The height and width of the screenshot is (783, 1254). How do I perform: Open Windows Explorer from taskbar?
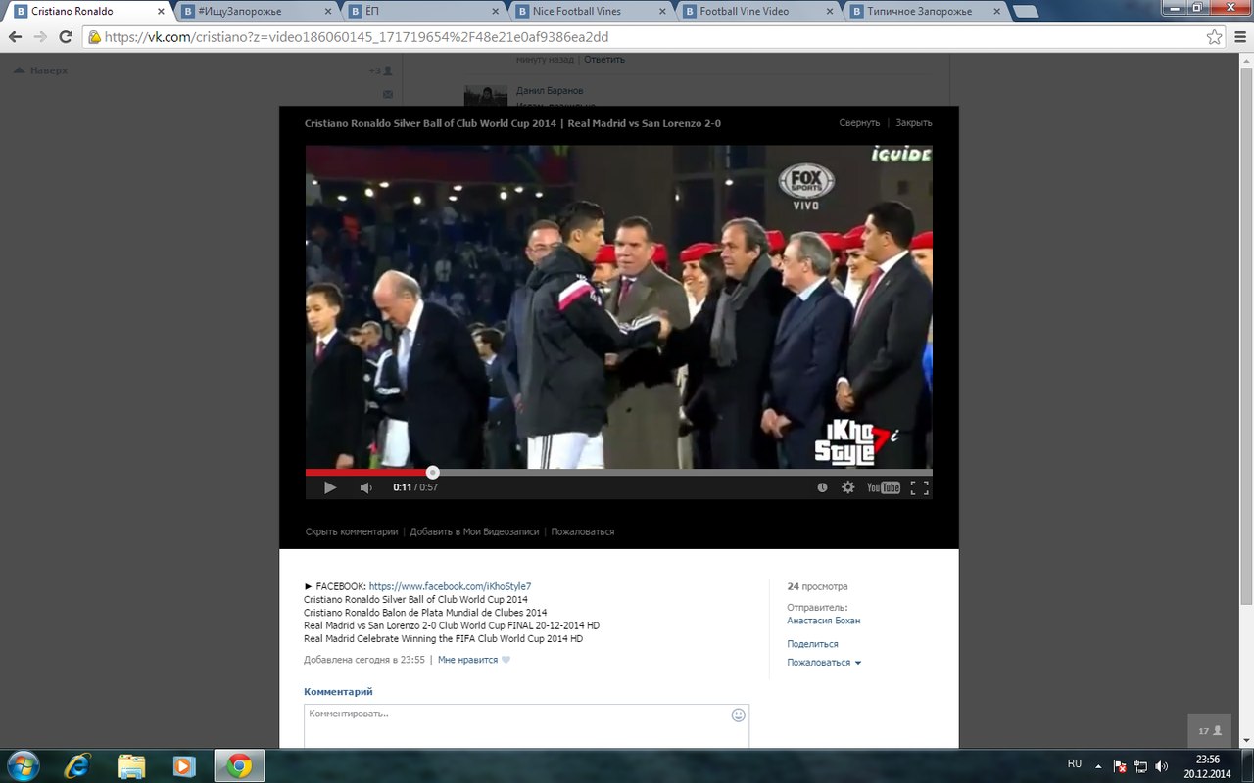tap(130, 765)
